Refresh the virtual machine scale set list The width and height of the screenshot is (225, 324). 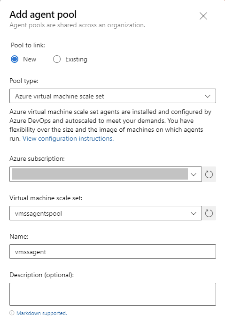tap(209, 213)
